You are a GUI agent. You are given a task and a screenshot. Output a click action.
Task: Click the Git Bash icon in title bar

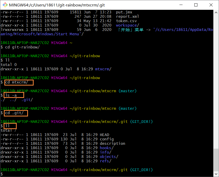pos(5,5)
